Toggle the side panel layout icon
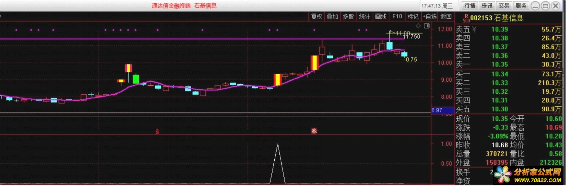 426,26
